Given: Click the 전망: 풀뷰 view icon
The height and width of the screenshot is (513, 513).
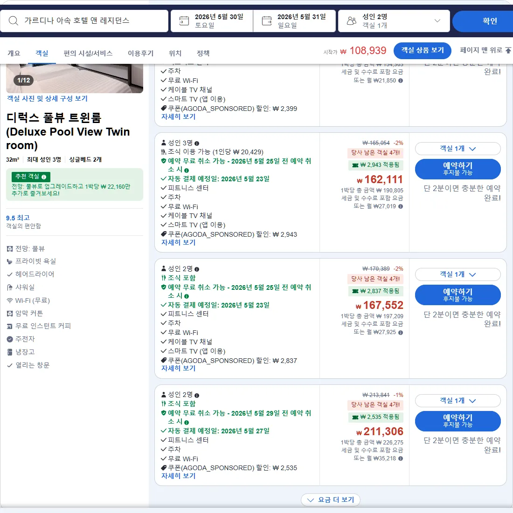Looking at the screenshot, I should 10,249.
